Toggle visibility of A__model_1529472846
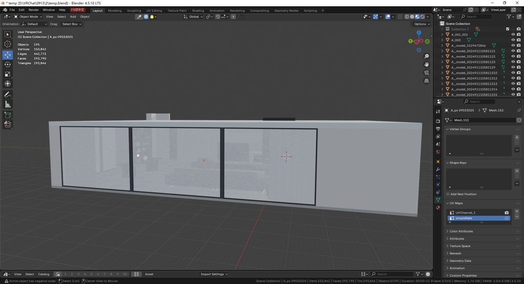The width and height of the screenshot is (524, 284). click(513, 46)
